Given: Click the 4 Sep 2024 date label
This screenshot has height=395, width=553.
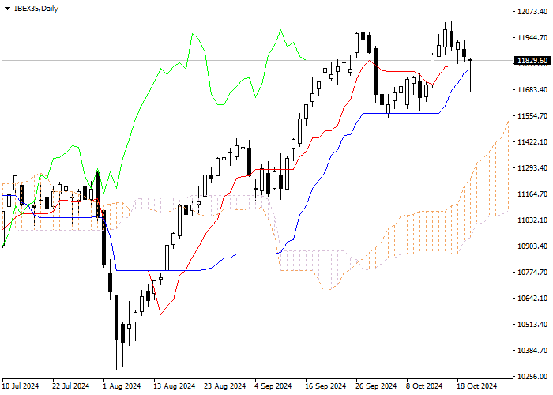Looking at the screenshot, I should tap(273, 386).
